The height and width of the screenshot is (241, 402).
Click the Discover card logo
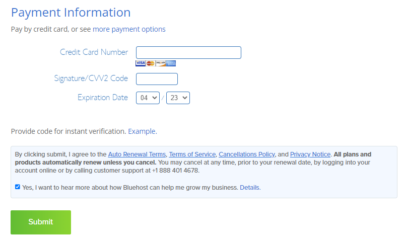[160, 63]
